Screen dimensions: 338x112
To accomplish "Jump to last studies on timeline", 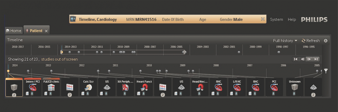I will pos(316,59).
